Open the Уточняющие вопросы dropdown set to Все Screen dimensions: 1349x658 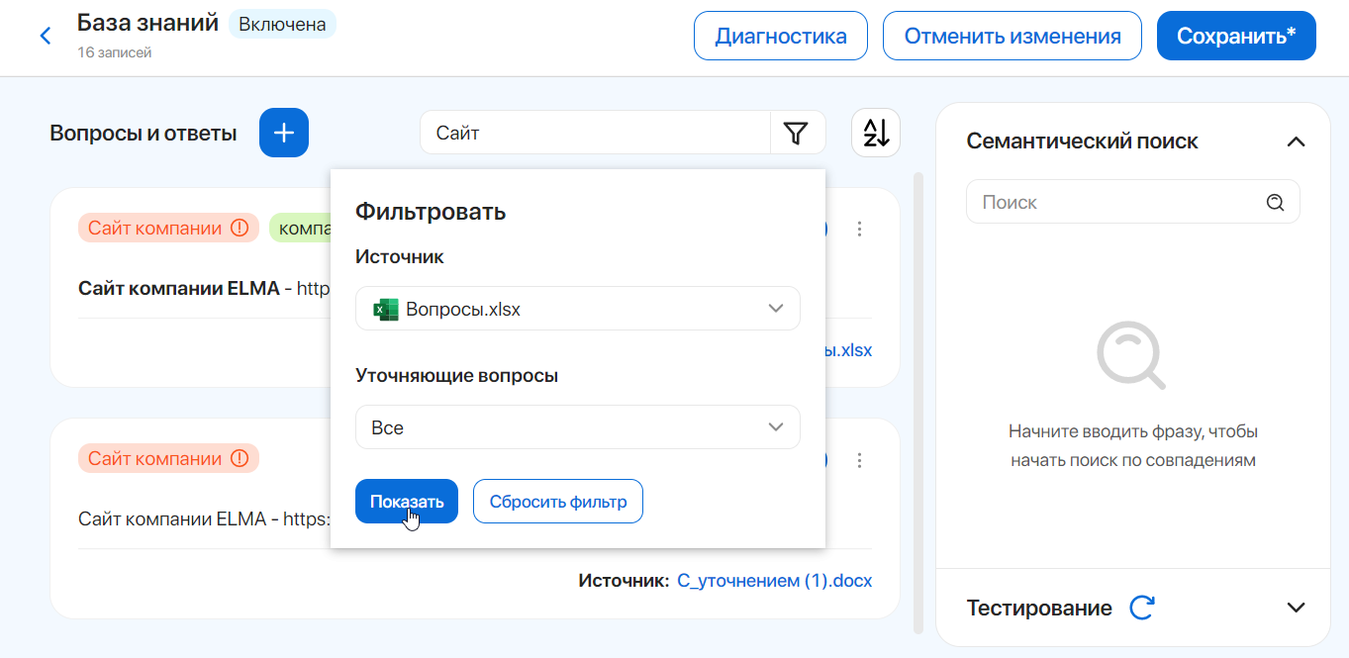[577, 426]
